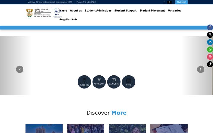Open the MYSEDCOL circle icon
This screenshot has height=133, width=213.
(84, 82)
